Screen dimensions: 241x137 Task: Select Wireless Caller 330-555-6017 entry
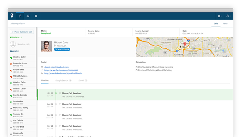pyautogui.click(x=22, y=58)
